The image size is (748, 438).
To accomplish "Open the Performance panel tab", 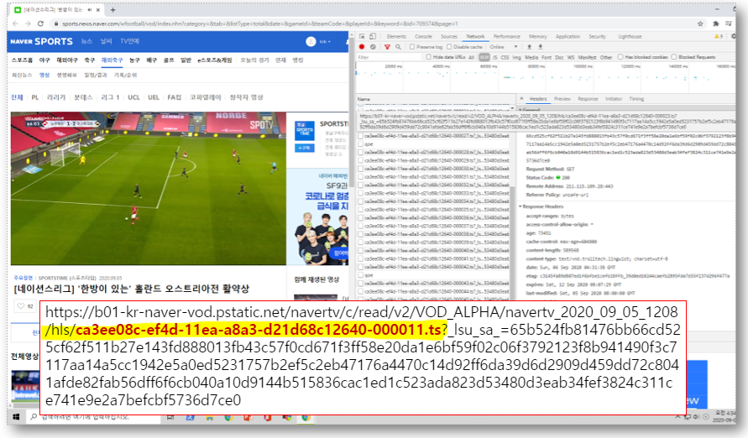I will (506, 36).
